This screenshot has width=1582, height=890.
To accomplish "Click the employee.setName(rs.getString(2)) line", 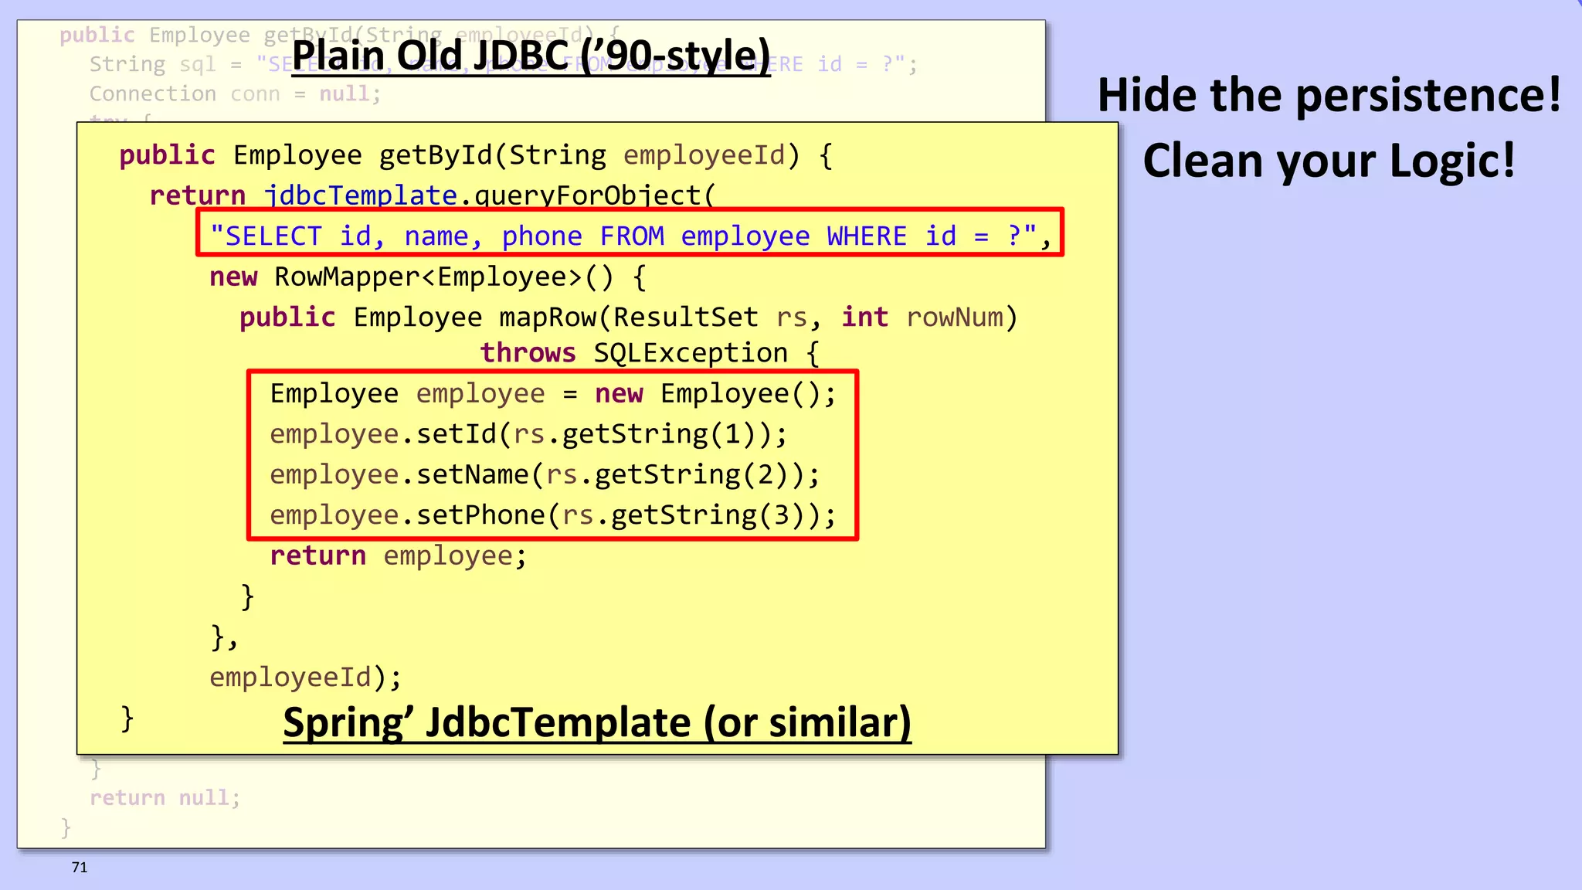I will (x=545, y=474).
